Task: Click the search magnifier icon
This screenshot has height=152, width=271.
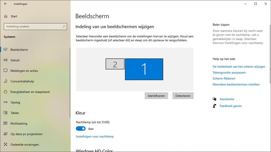Action: pos(64,26)
